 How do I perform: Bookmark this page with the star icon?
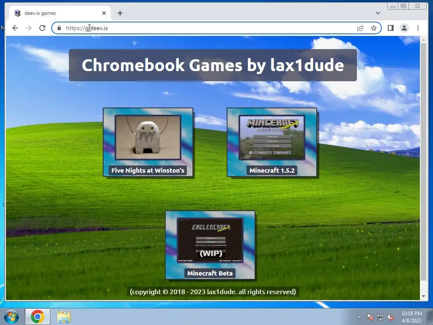coord(374,28)
